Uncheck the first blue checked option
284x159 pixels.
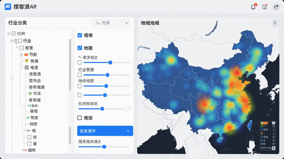coord(80,35)
